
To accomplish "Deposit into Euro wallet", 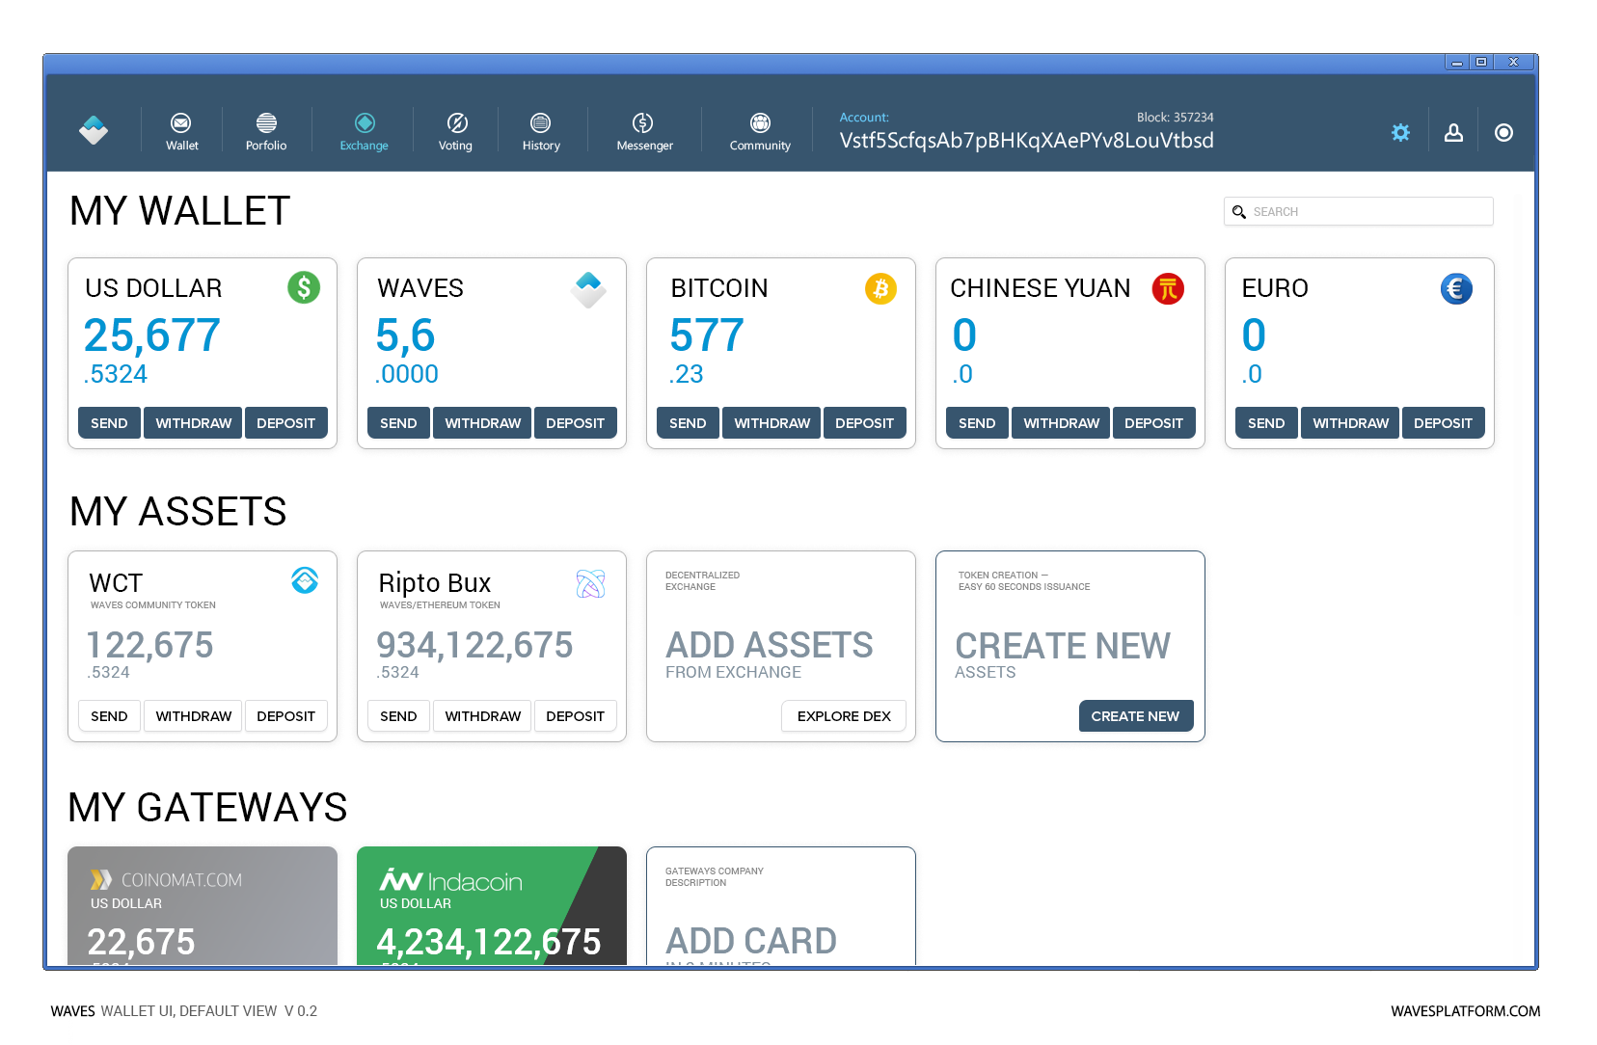I will click(x=1443, y=423).
